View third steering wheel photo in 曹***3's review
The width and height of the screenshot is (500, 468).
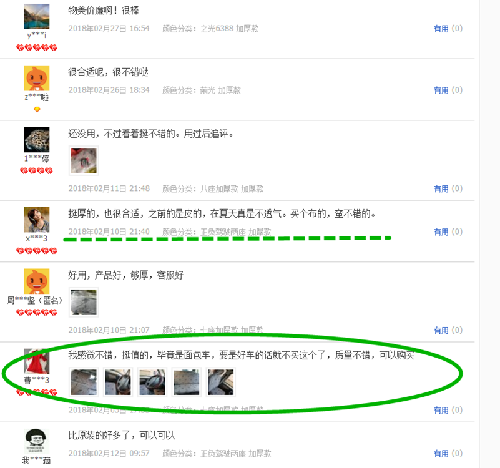pos(152,383)
